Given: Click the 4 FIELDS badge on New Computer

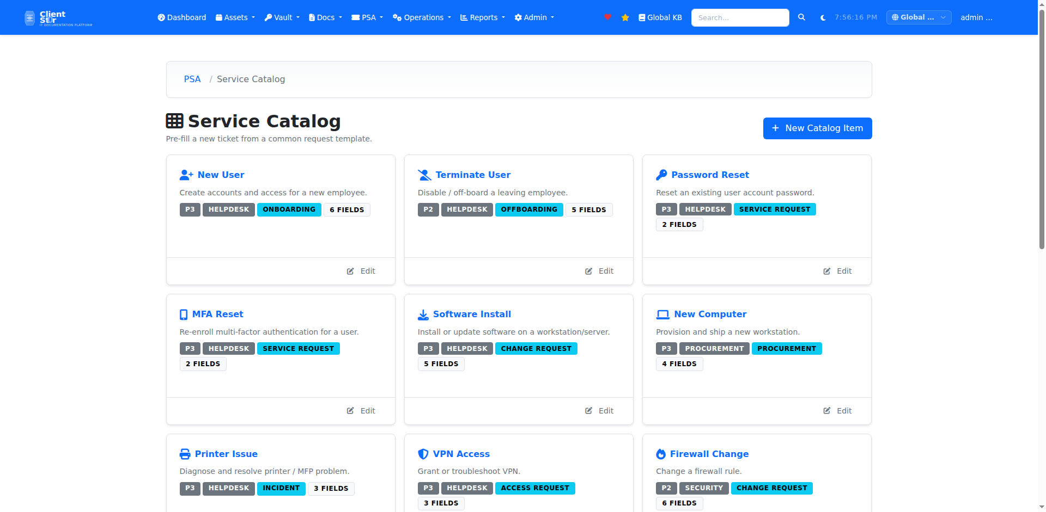Looking at the screenshot, I should tap(679, 364).
